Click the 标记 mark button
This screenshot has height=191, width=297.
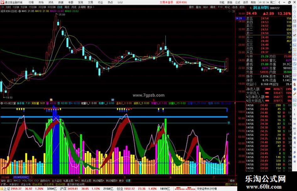click(x=227, y=7)
